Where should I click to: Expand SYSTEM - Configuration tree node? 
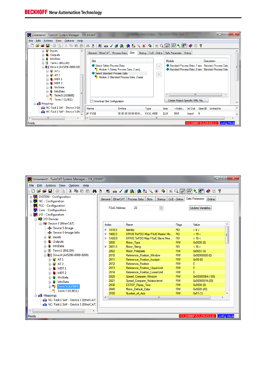point(31,197)
